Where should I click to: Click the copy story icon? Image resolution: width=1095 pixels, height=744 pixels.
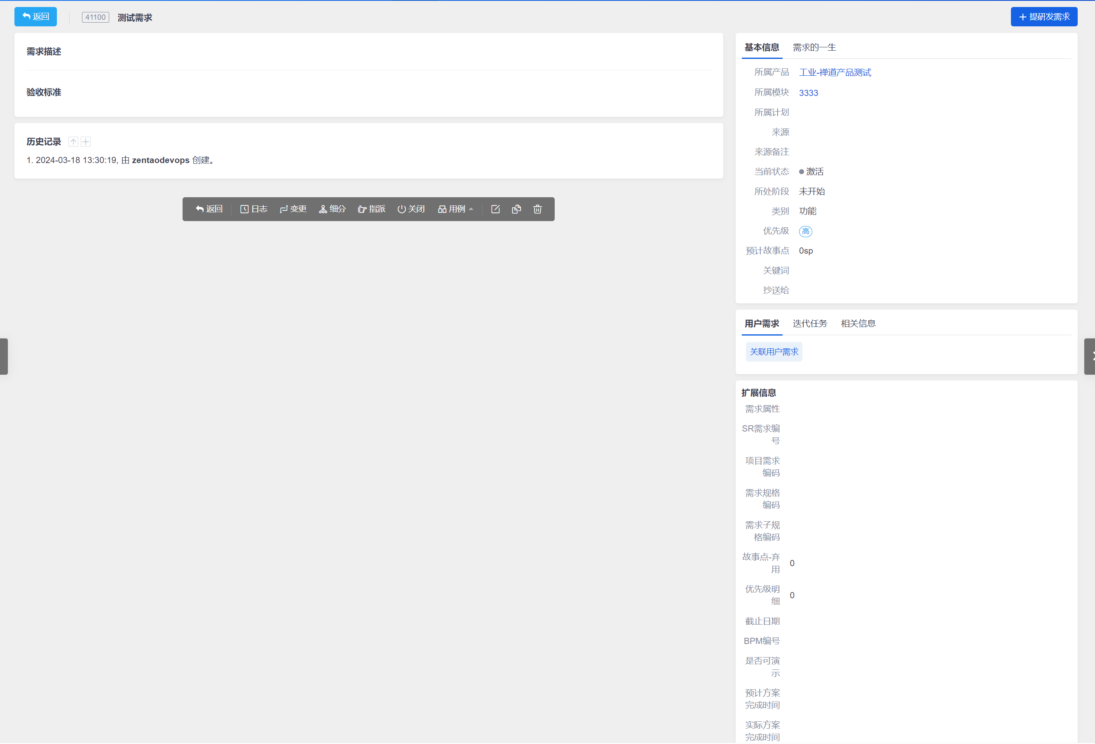(x=516, y=210)
